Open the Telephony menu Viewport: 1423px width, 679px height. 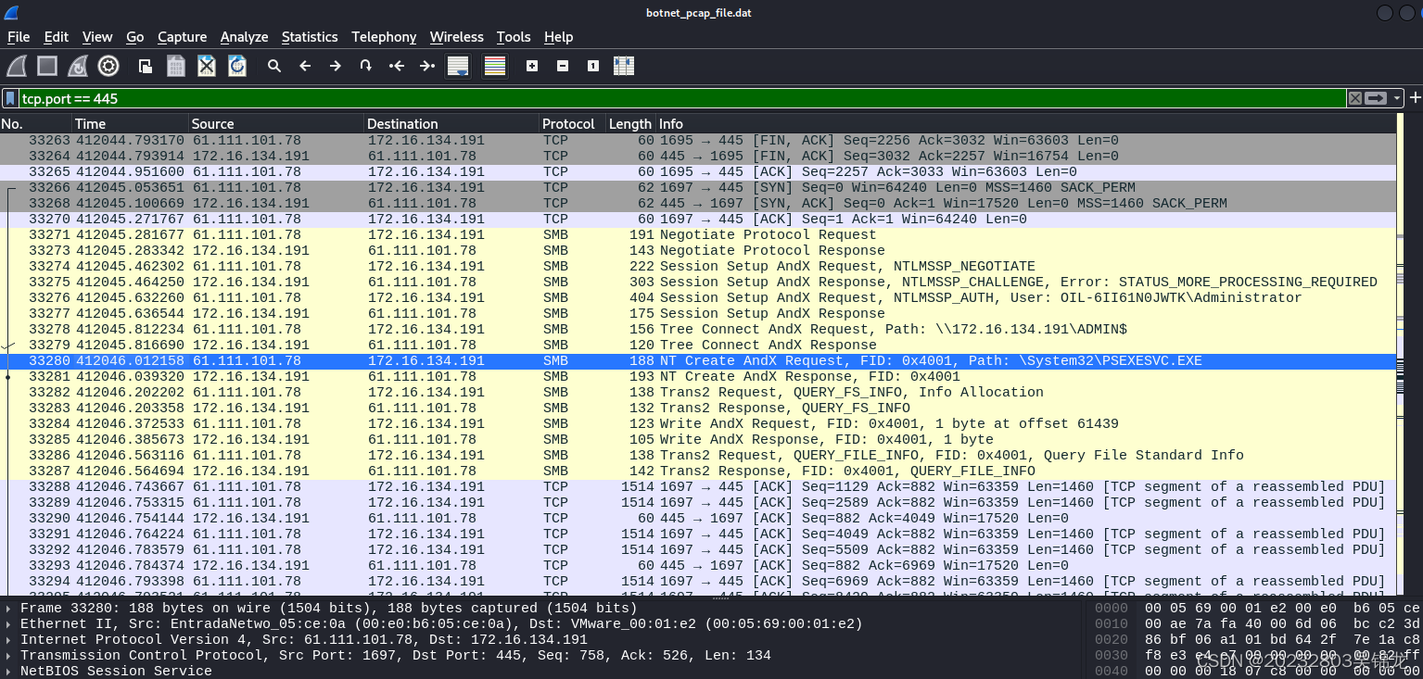(x=384, y=37)
